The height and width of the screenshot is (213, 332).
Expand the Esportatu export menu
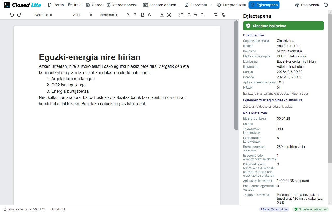(198, 5)
